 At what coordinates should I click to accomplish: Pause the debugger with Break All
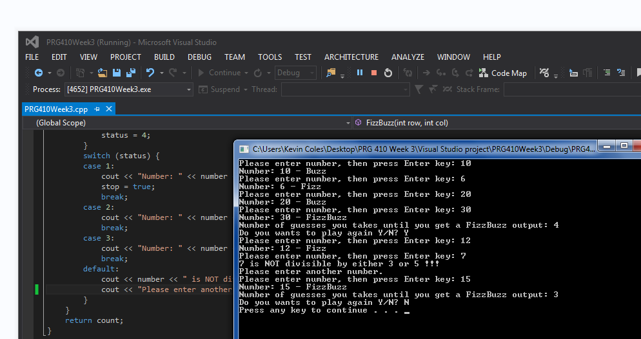(360, 73)
